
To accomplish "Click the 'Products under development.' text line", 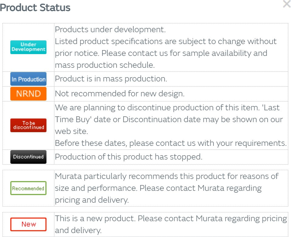I will point(110,29).
